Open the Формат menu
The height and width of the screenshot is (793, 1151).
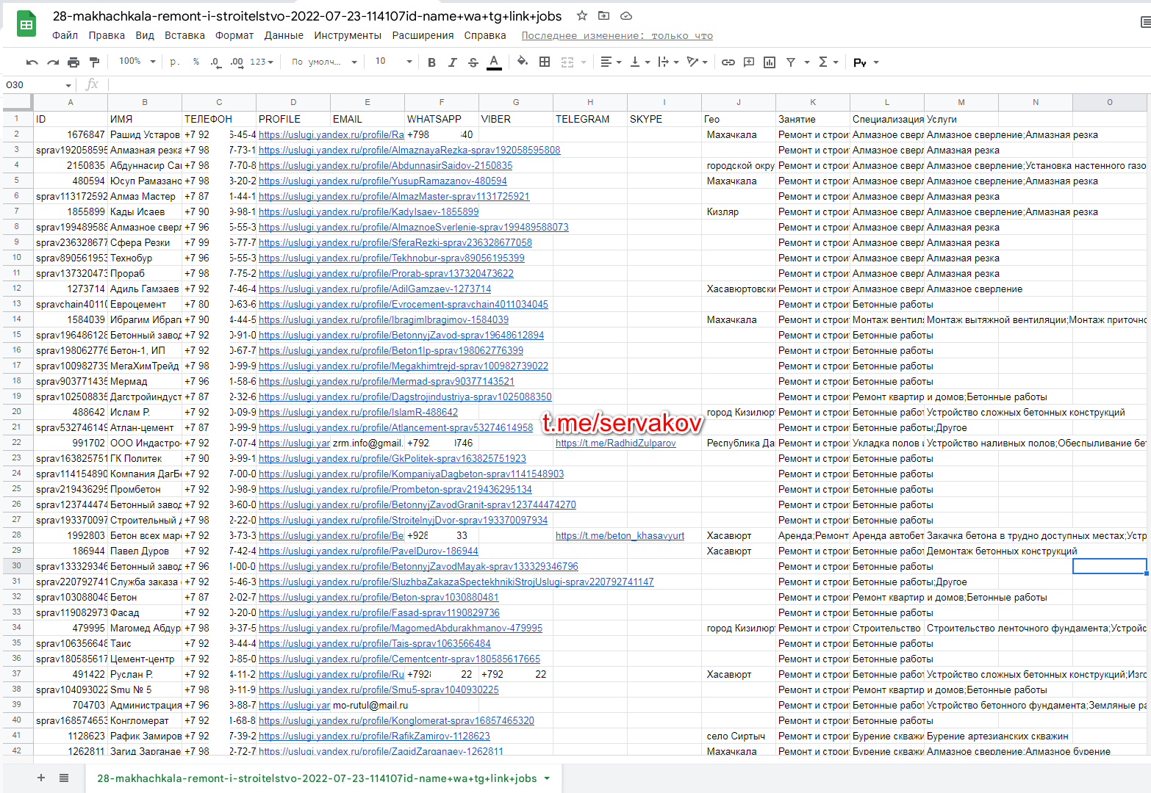click(234, 35)
